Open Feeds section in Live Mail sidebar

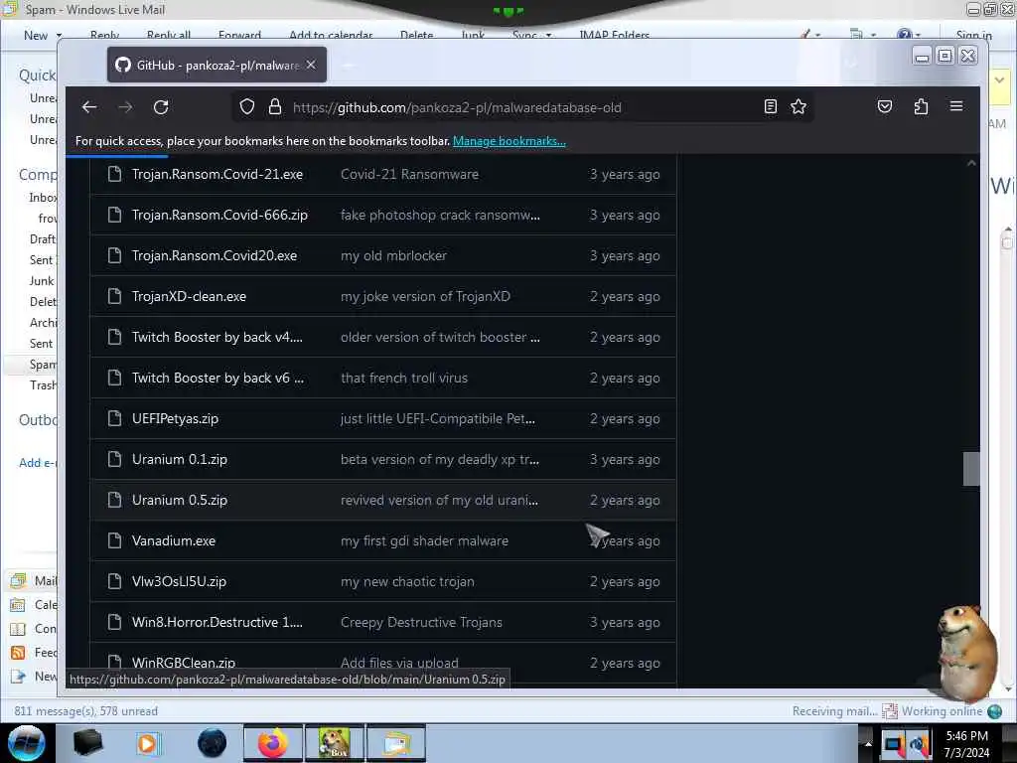coord(34,653)
